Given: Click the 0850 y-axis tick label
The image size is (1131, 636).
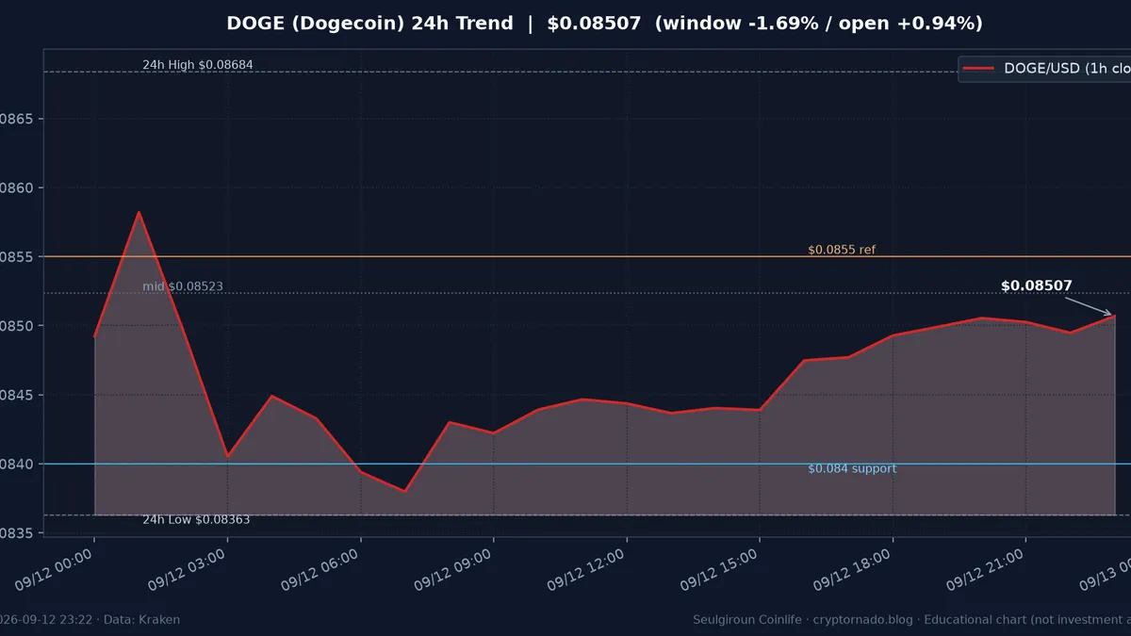Looking at the screenshot, I should click(17, 326).
